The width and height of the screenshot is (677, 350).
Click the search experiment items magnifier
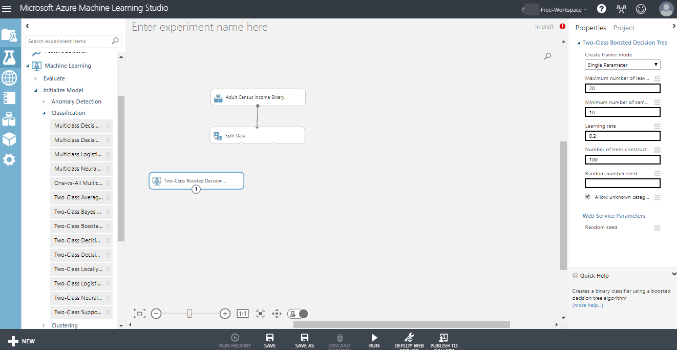(x=116, y=41)
